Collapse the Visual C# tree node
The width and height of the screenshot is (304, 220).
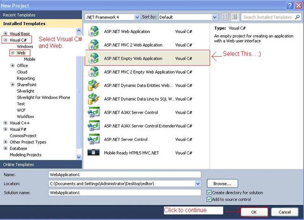coord(6,40)
